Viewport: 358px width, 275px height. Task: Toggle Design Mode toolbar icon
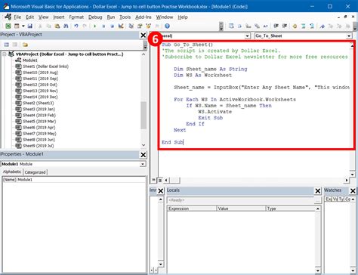[121, 26]
